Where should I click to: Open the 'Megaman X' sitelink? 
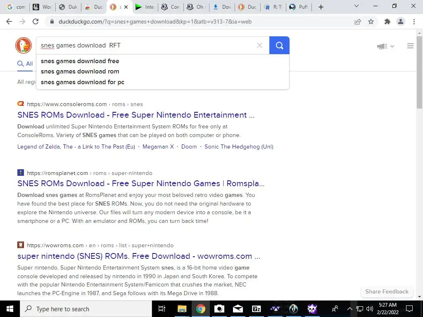pos(158,147)
